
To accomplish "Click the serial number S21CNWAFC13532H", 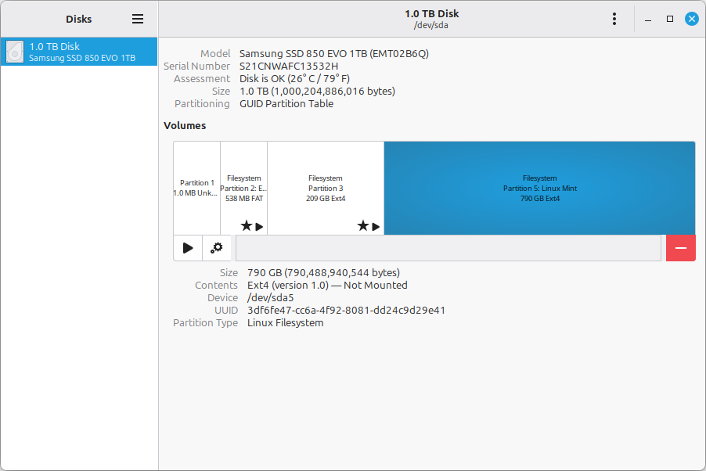I will [x=289, y=67].
